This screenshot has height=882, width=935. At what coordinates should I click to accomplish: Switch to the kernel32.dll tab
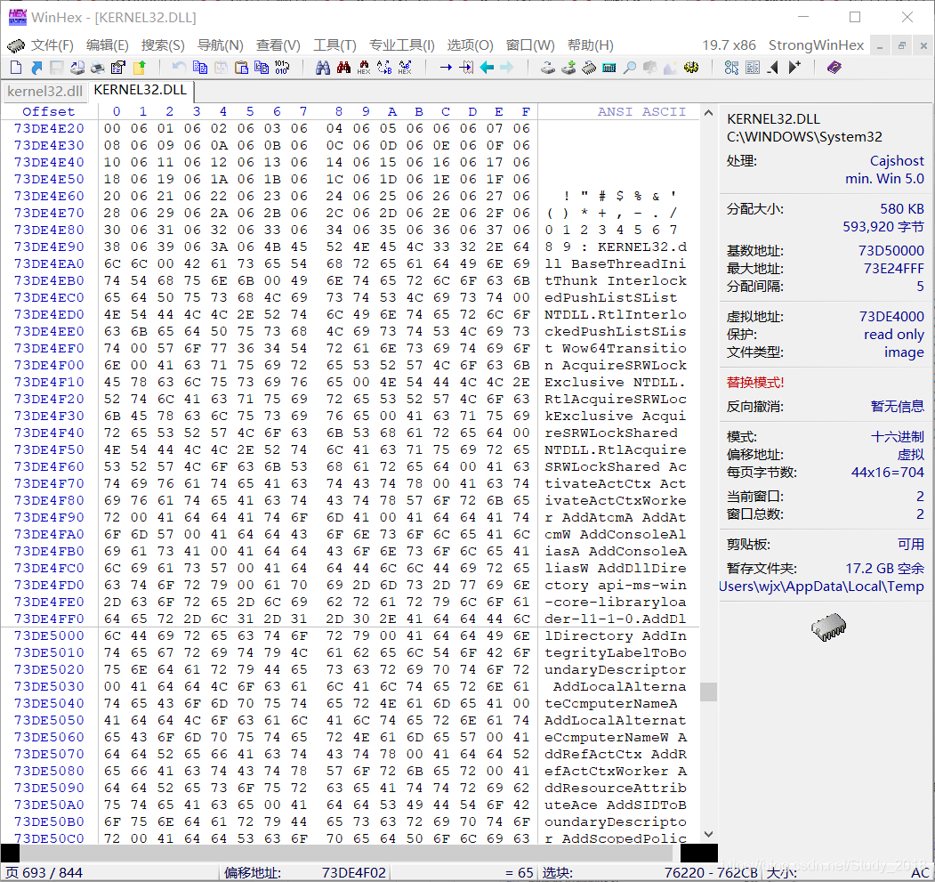[44, 92]
